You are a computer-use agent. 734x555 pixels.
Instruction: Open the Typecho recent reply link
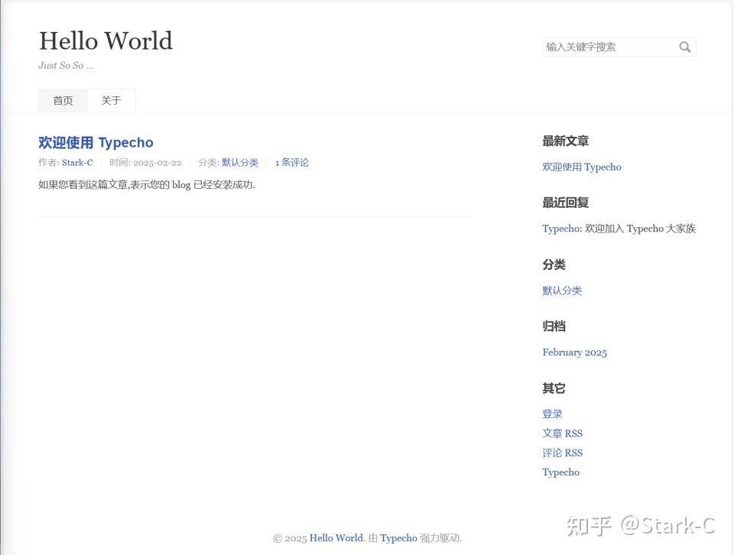point(560,229)
